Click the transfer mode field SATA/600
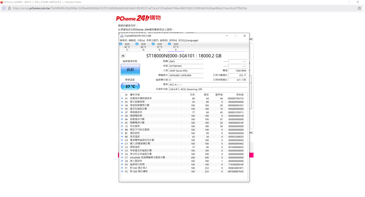The height and width of the screenshot is (197, 365). click(x=186, y=75)
